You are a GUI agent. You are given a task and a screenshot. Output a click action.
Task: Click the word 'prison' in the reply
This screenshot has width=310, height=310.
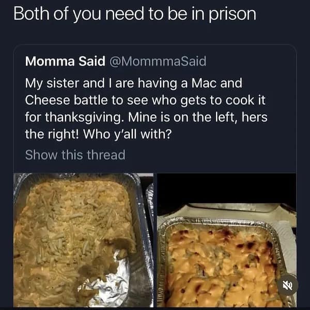tap(233, 14)
